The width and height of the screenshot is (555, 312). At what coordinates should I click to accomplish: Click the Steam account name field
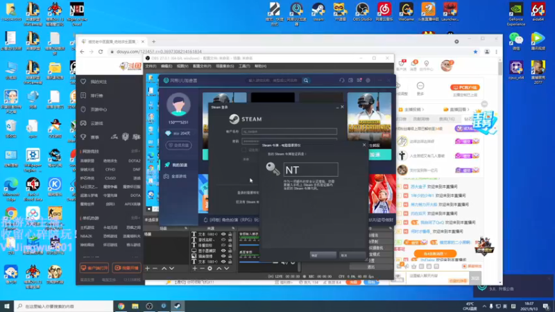click(x=289, y=131)
